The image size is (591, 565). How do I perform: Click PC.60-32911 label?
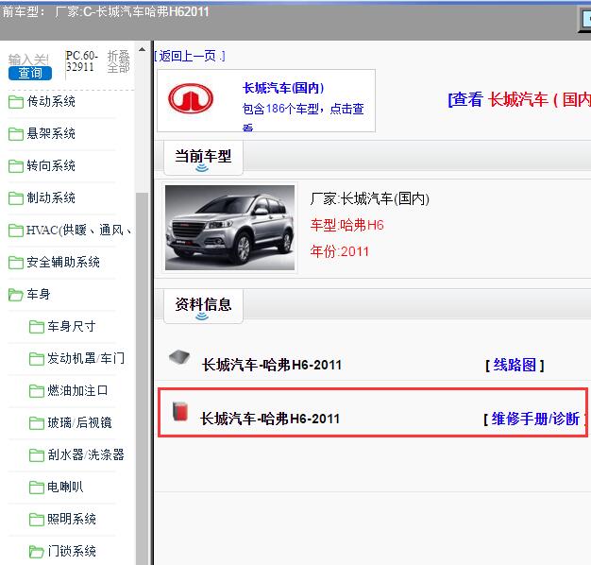(82, 61)
